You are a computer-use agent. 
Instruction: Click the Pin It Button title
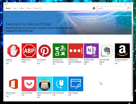pos(42,60)
